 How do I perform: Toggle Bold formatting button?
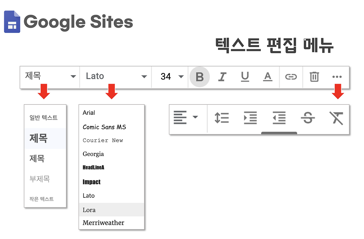click(200, 77)
